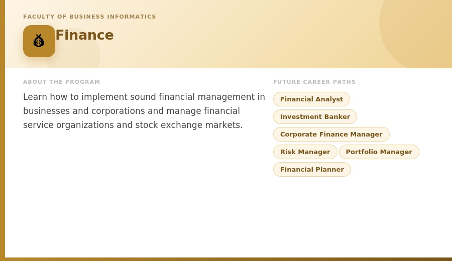This screenshot has width=452, height=261.
Task: Click the Future Career Paths heading
Action: click(314, 82)
